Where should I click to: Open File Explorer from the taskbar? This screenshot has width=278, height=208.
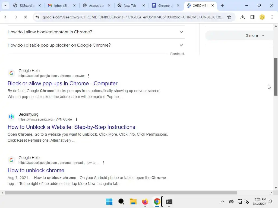133,201
